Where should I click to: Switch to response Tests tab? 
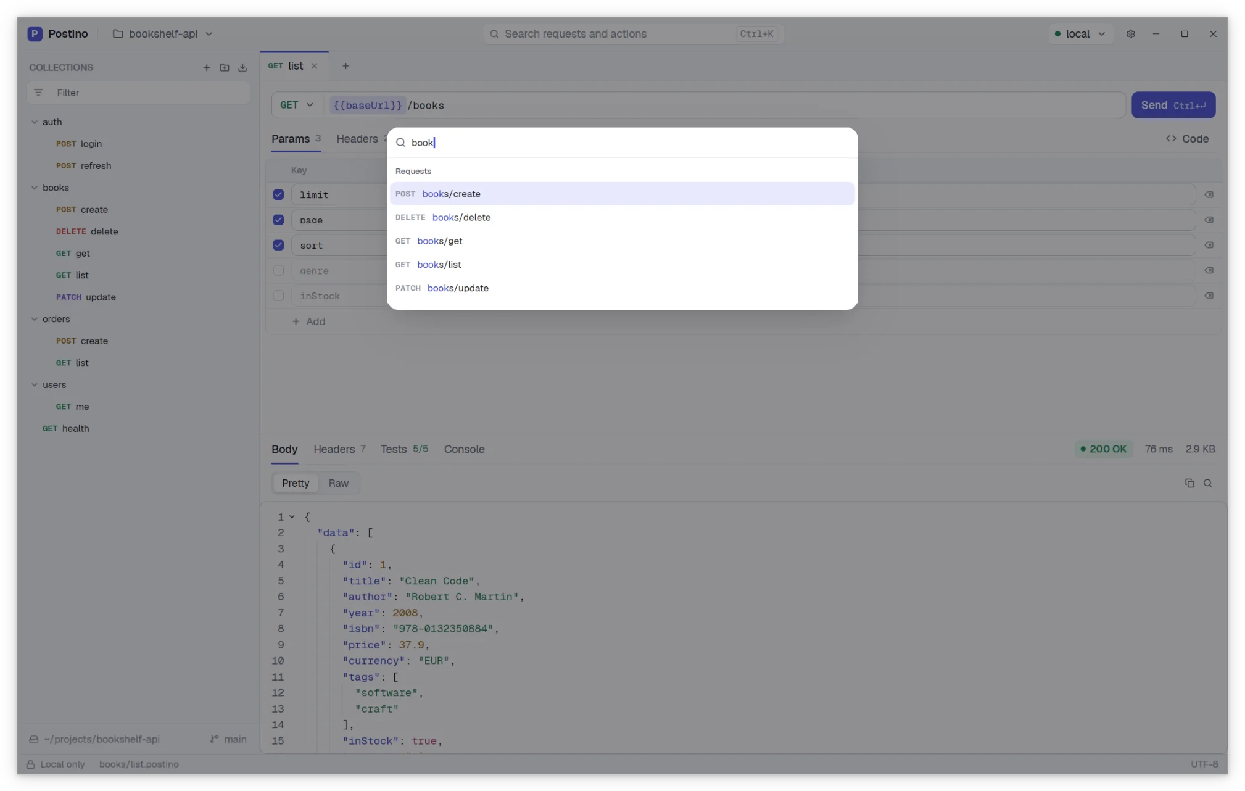tap(404, 449)
